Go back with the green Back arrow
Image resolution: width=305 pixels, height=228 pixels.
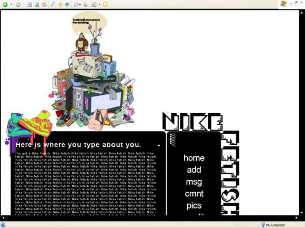click(x=5, y=4)
